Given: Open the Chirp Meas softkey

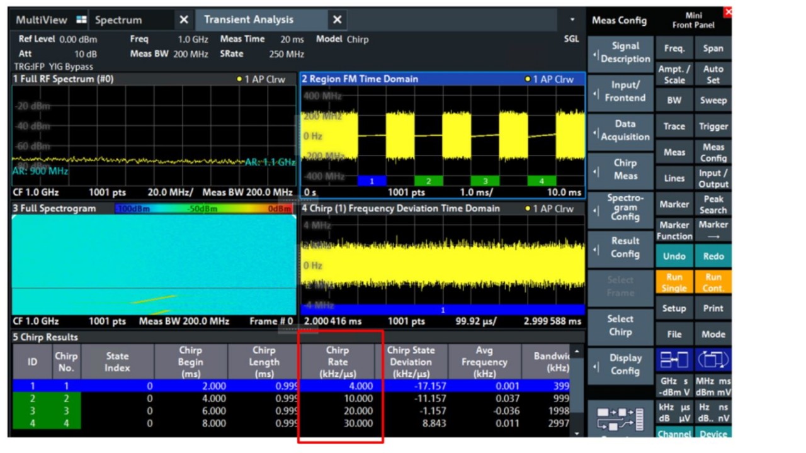Looking at the screenshot, I should (620, 170).
